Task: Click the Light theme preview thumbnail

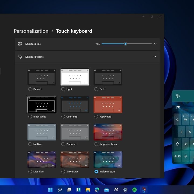Action: (75, 77)
